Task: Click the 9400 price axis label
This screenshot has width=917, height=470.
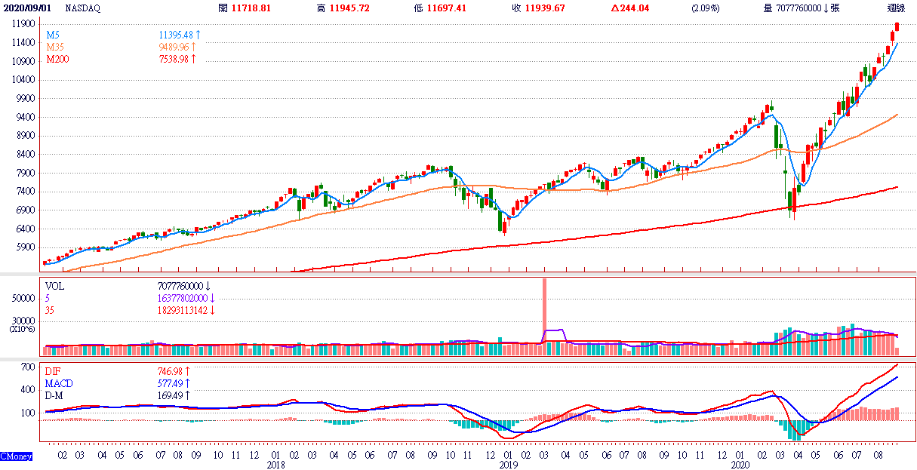Action: coord(27,117)
